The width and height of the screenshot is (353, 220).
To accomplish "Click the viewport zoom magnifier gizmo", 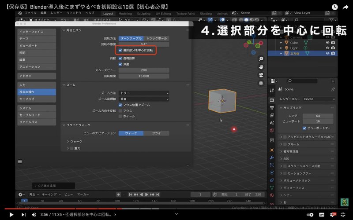I will (261, 59).
